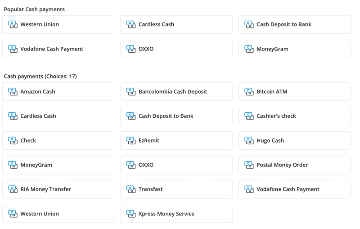360x229 pixels.
Task: Click the RIA Money Transfer icon
Action: point(13,189)
